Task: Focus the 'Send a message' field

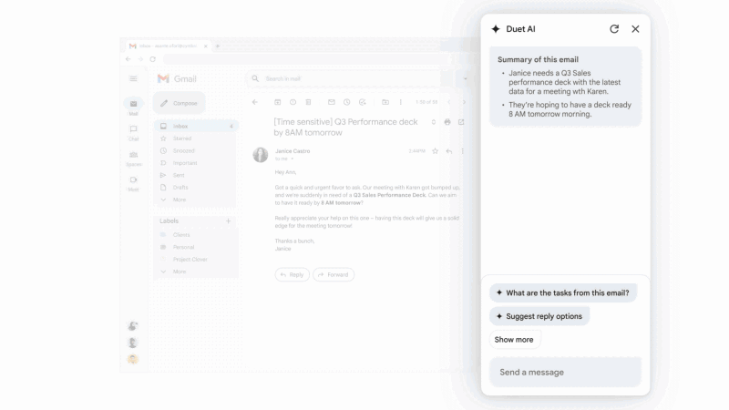Action: [565, 372]
